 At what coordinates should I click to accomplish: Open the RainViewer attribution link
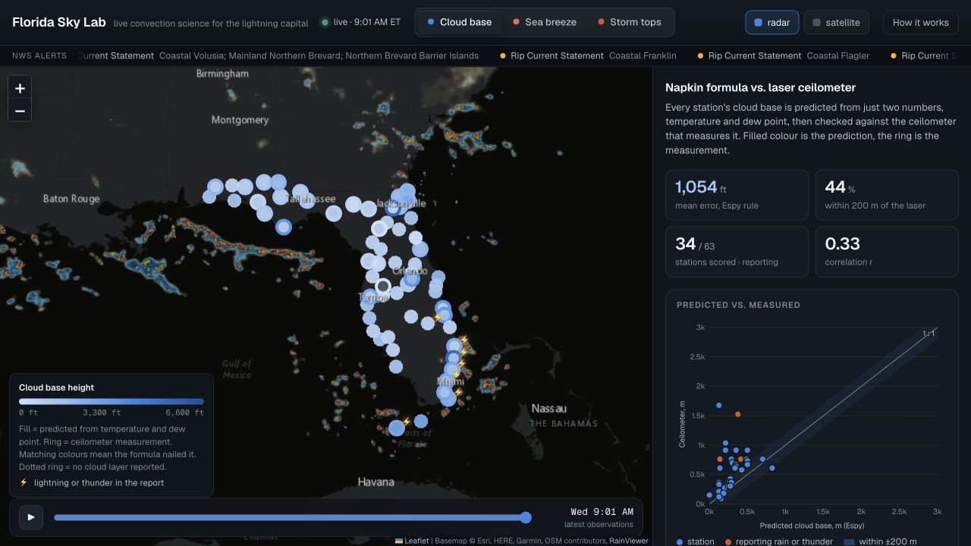click(x=629, y=541)
